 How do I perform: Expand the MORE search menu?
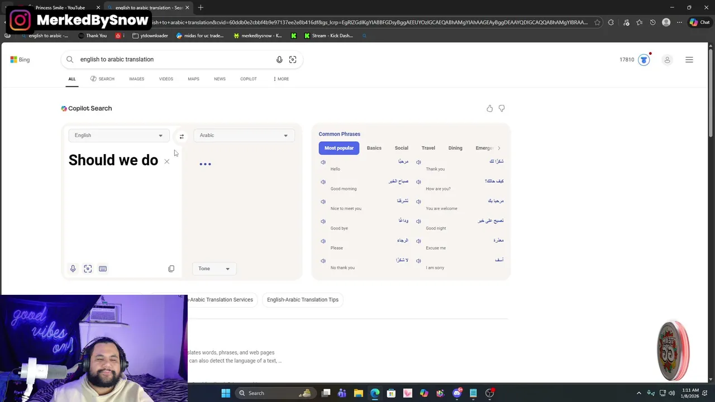(281, 79)
